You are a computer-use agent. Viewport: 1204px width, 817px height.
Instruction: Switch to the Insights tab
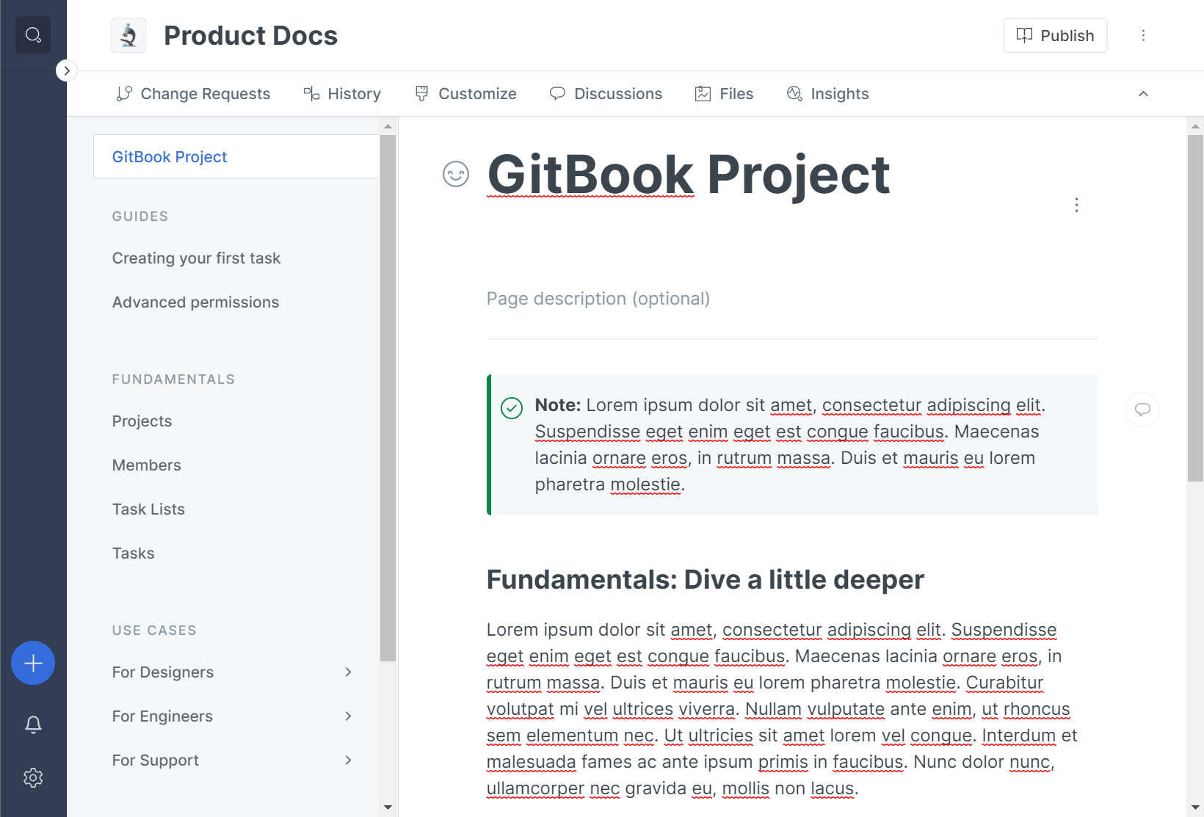827,94
